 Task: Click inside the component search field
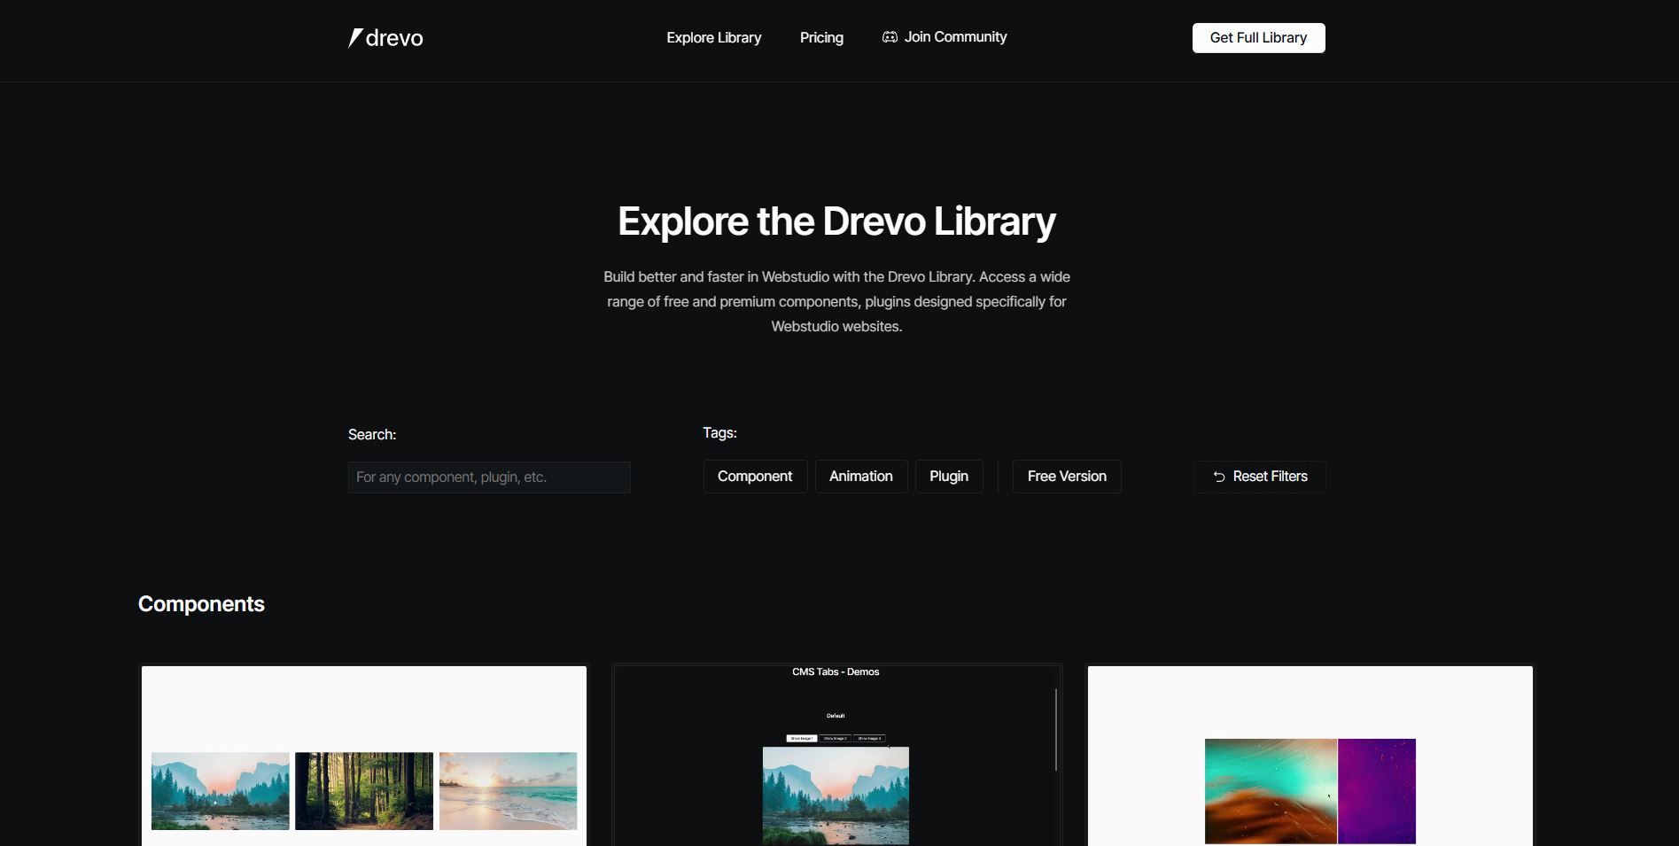(489, 477)
